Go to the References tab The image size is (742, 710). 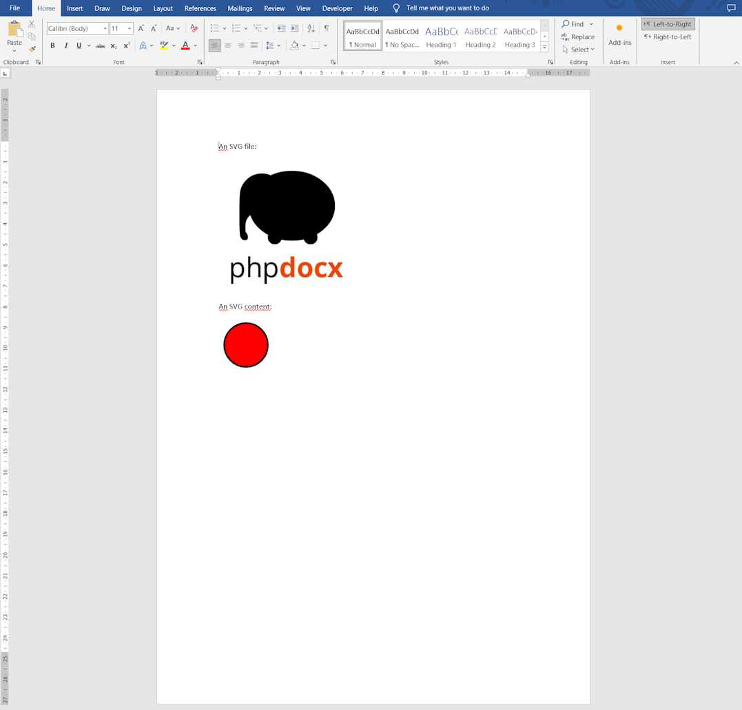200,8
